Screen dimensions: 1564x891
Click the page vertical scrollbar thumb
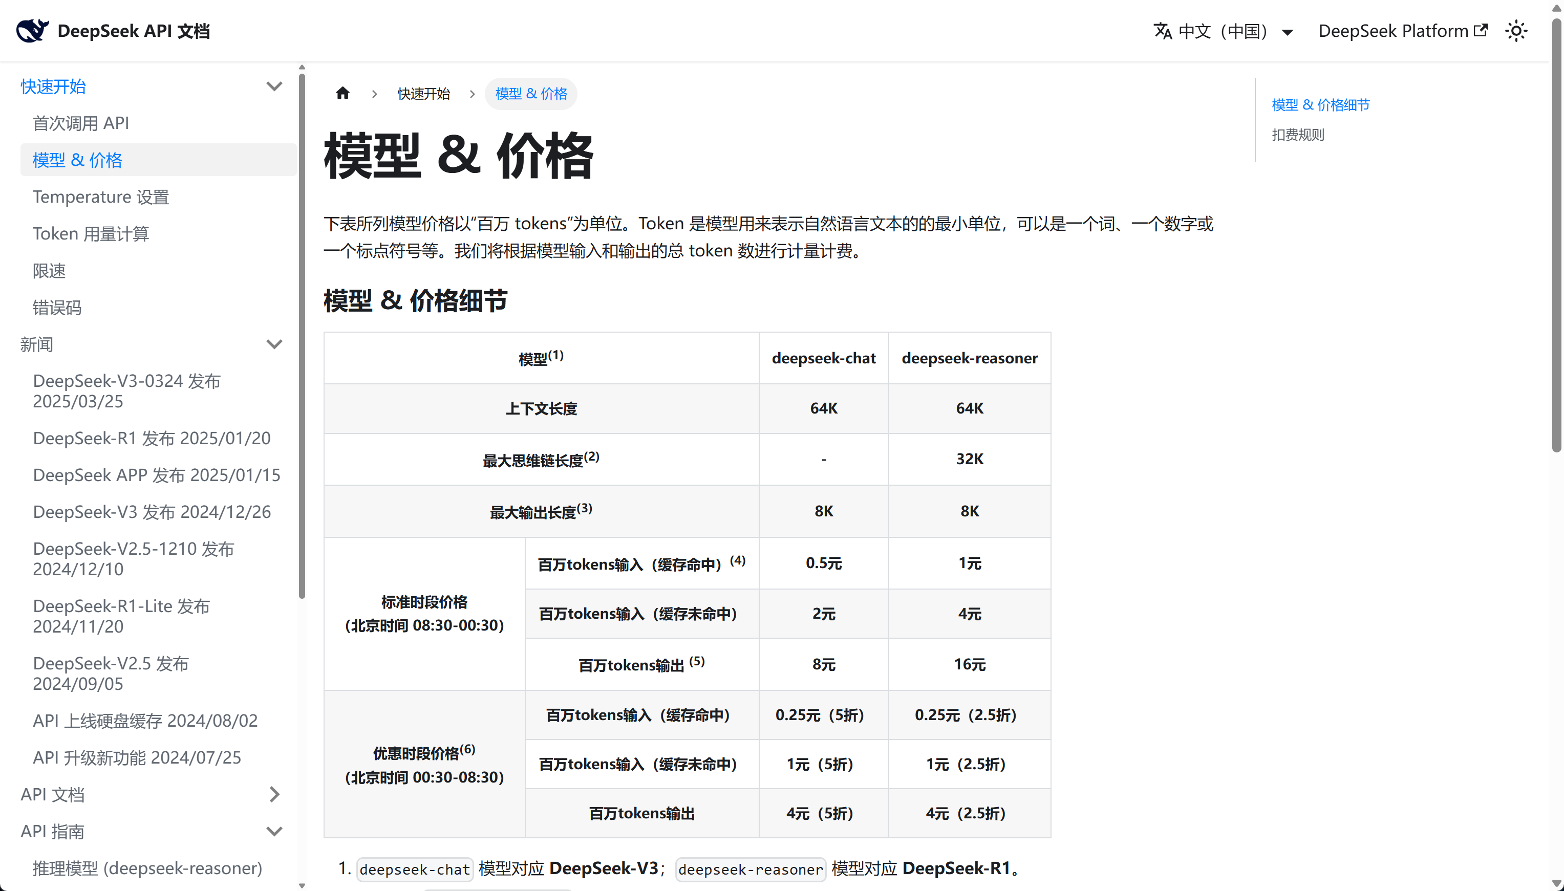(1557, 235)
